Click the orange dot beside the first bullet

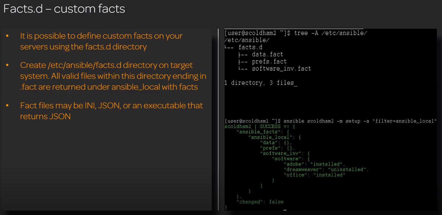point(7,36)
